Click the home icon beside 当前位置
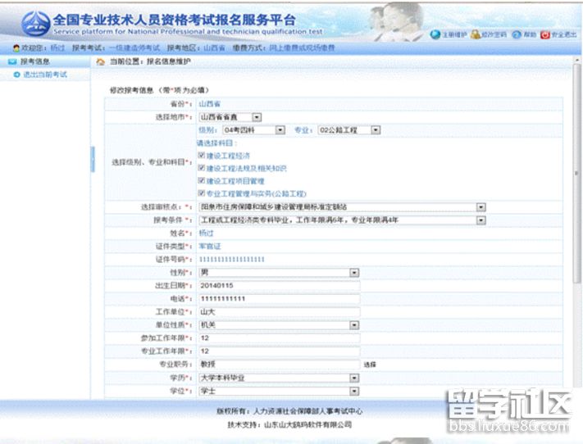The height and width of the screenshot is (444, 583). coord(100,61)
